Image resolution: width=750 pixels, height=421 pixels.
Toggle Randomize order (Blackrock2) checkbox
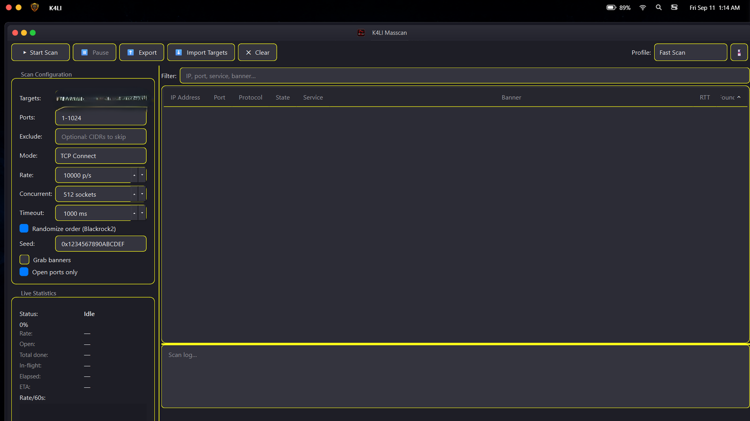point(24,228)
